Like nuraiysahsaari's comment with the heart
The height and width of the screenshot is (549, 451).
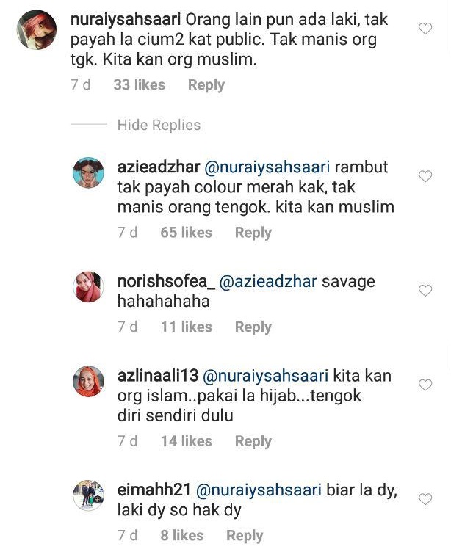[x=425, y=29]
